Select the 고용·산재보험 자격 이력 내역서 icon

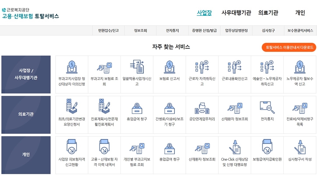[x=104, y=146]
